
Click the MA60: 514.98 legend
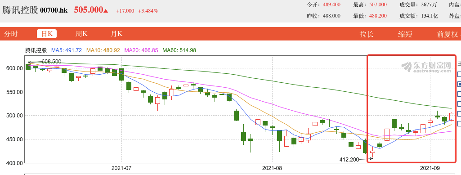[x=179, y=50]
